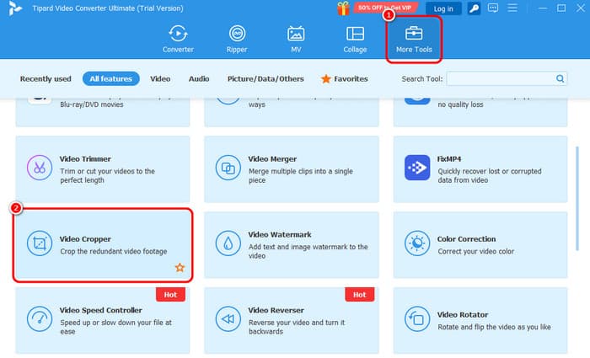Click the FixMP4 icon

pos(417,168)
